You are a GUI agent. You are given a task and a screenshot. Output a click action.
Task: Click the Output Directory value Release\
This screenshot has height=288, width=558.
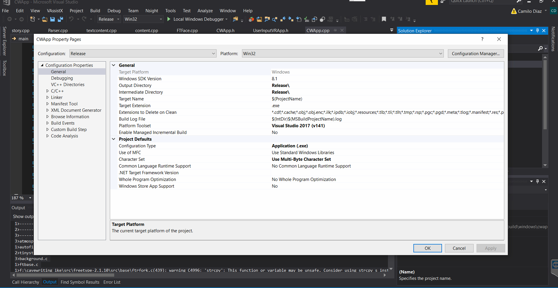[x=281, y=85]
